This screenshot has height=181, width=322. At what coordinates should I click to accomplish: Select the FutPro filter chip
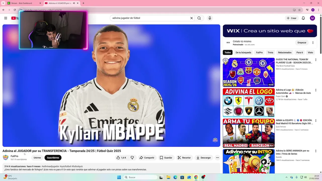click(x=259, y=53)
